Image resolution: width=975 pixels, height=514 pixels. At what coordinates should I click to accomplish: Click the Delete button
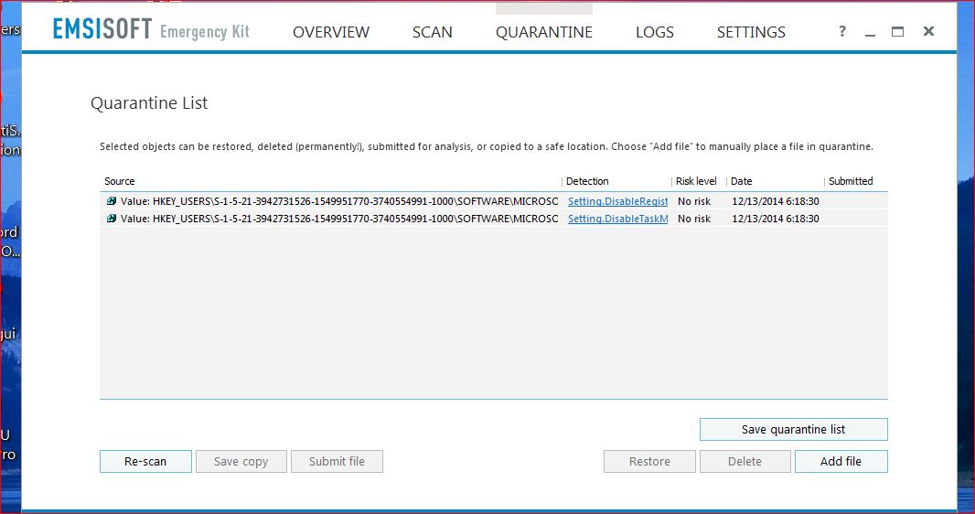[x=745, y=461]
